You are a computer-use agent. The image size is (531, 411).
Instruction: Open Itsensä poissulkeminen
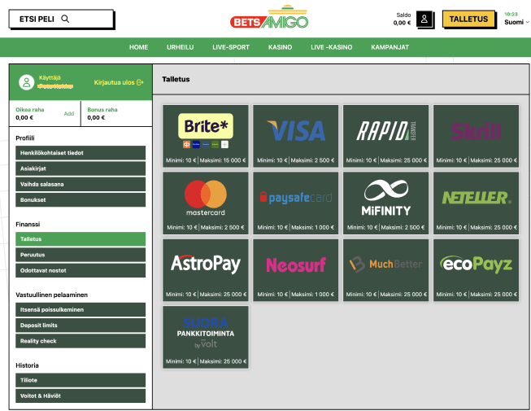tap(81, 309)
